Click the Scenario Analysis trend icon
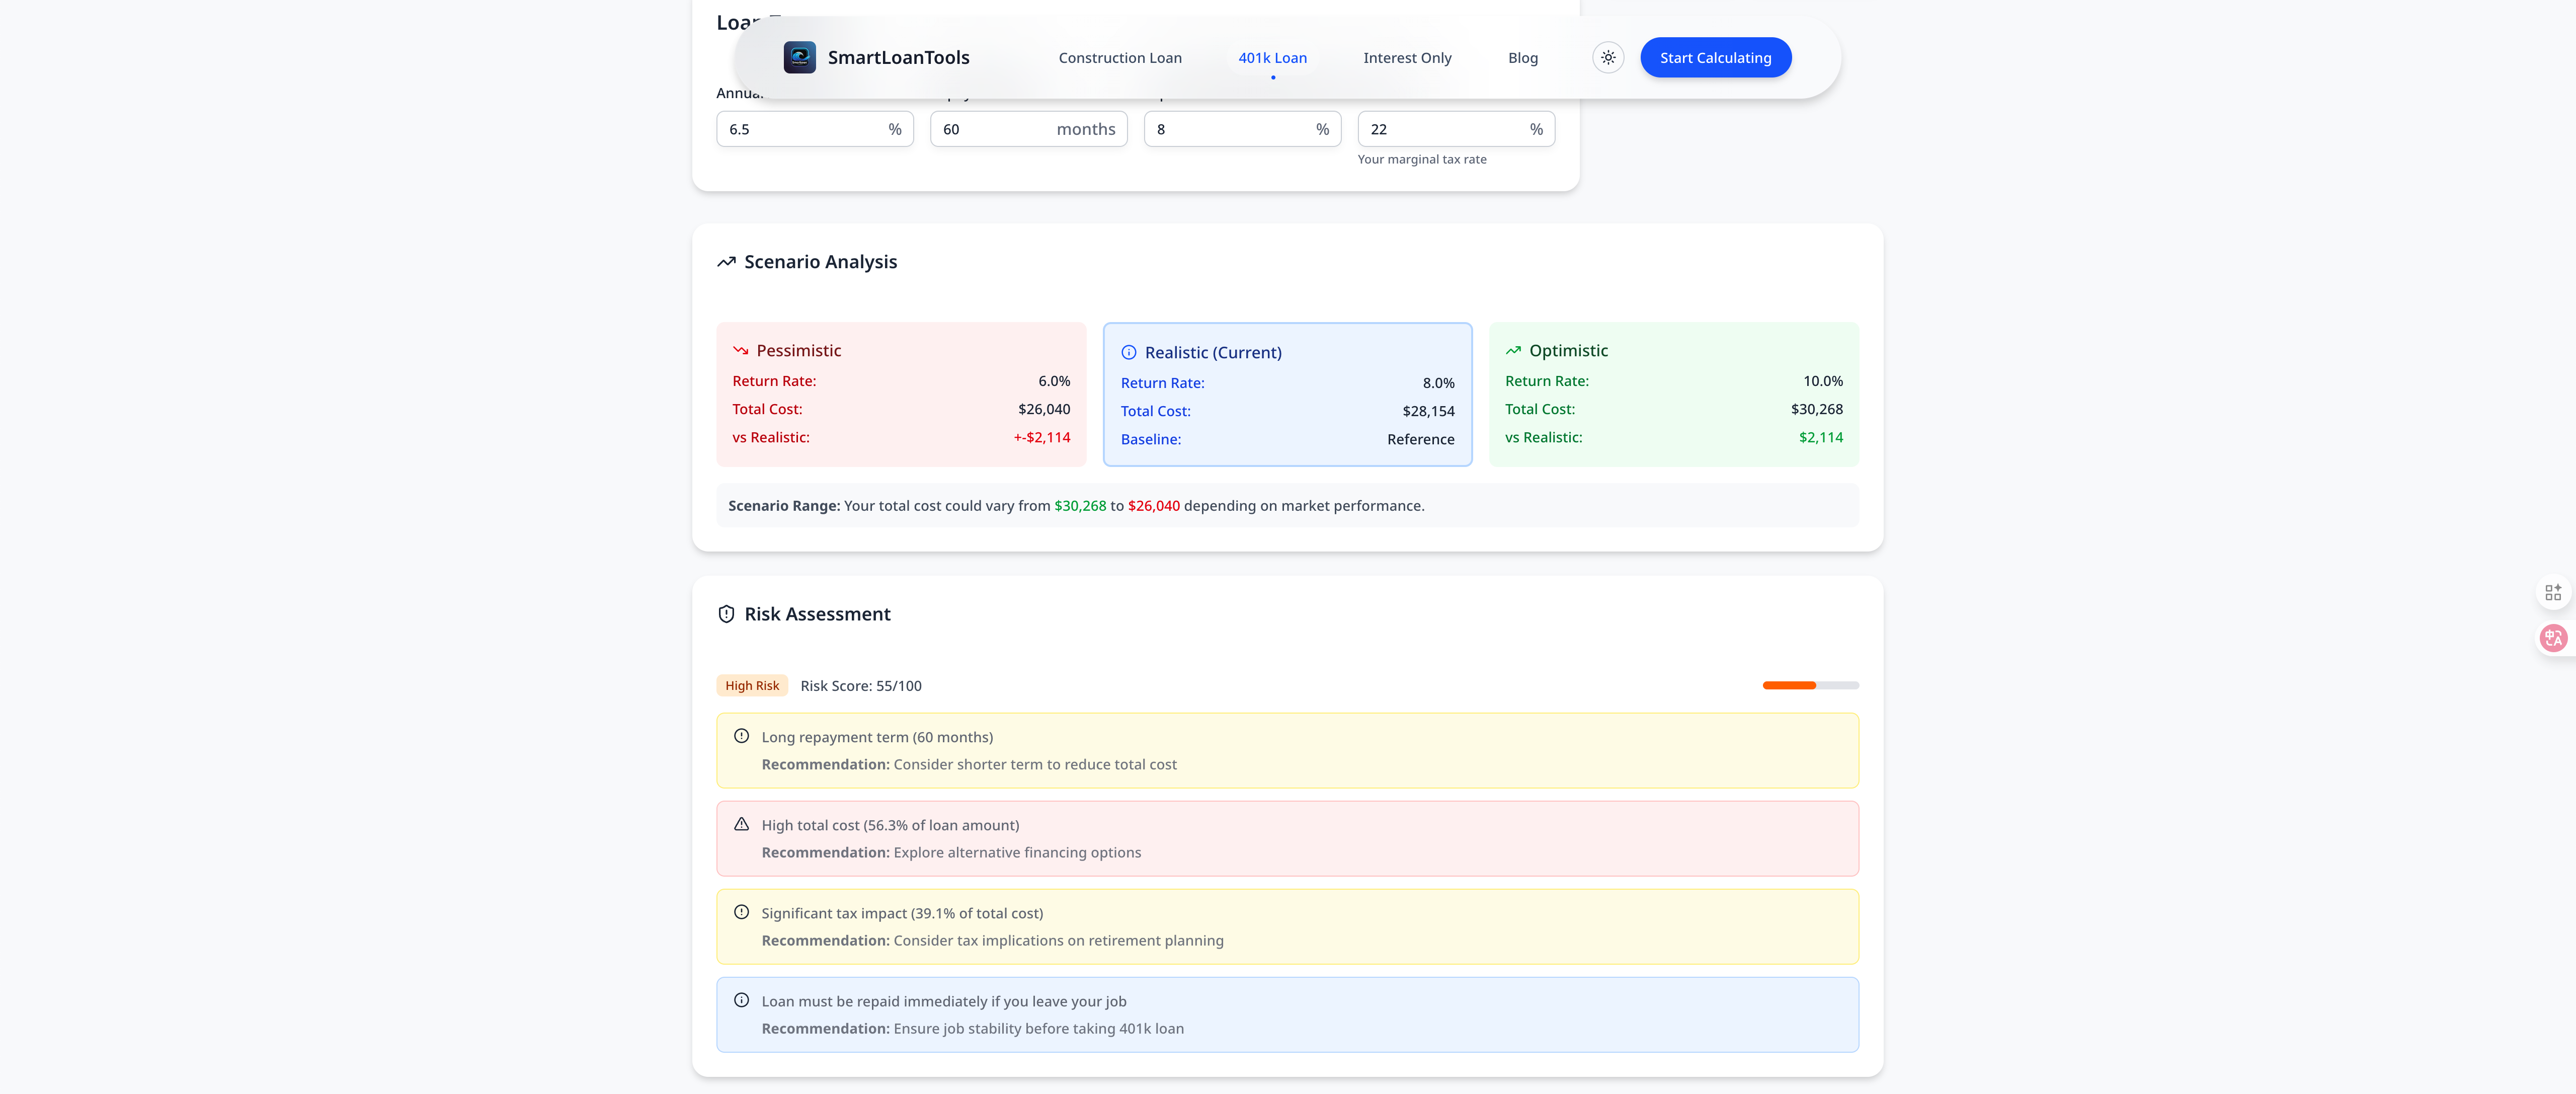 pyautogui.click(x=726, y=262)
